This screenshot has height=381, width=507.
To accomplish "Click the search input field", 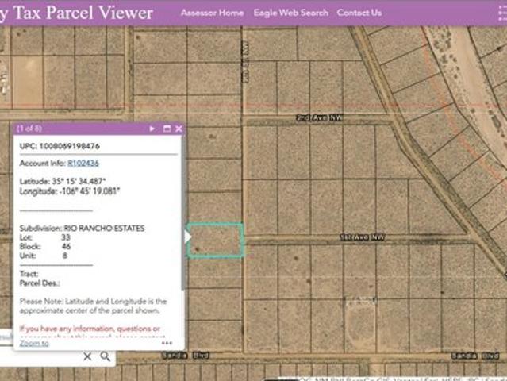I will 40,357.
